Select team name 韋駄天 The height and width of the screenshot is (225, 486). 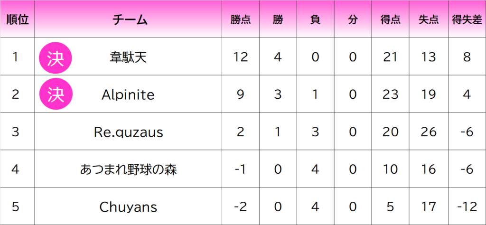click(x=128, y=57)
